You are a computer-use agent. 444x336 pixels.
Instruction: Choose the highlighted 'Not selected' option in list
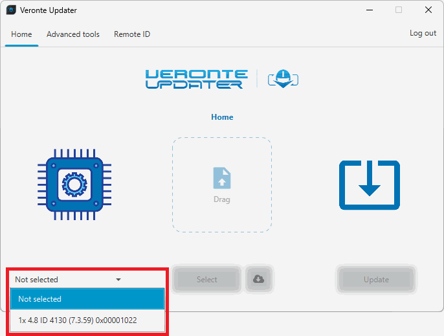click(x=87, y=299)
